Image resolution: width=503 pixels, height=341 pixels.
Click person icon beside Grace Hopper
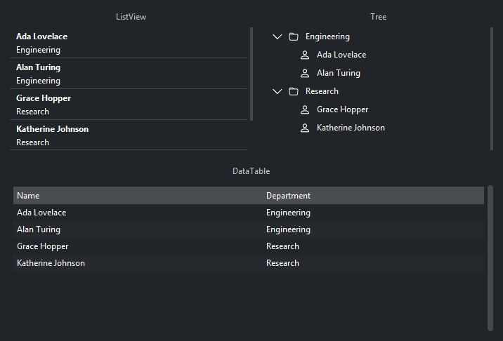tap(305, 109)
